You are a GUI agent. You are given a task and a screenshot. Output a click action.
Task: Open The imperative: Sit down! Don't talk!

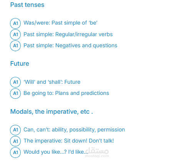(69, 141)
